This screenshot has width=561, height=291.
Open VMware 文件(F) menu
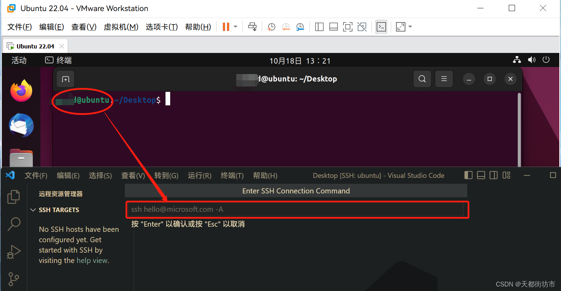(x=20, y=27)
